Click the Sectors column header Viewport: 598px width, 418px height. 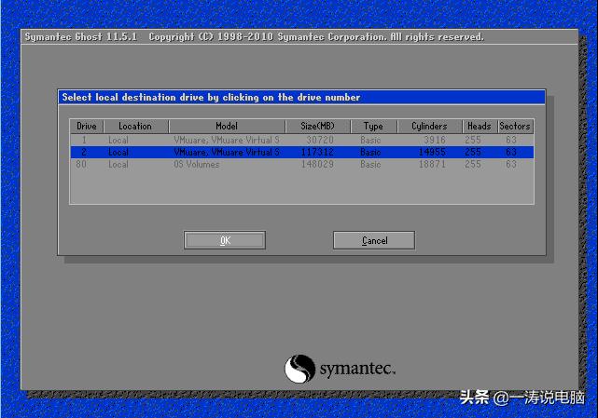(515, 126)
